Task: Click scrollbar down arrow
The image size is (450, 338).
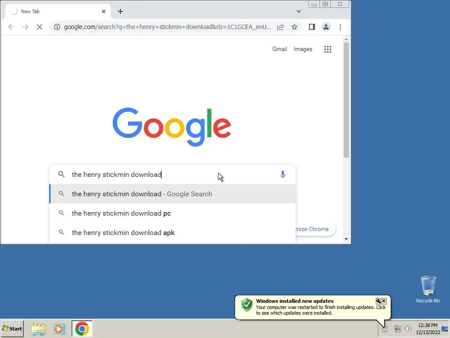Action: [x=346, y=239]
